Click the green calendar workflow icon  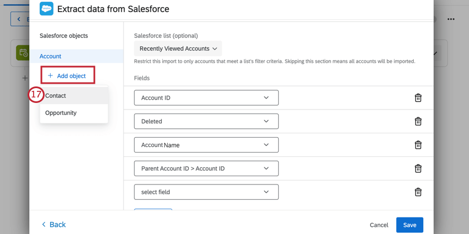coord(23,53)
